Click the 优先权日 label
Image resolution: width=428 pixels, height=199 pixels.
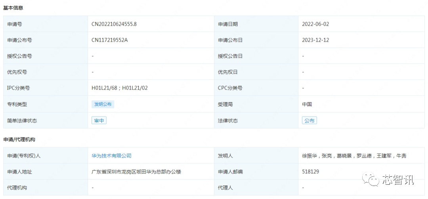point(227,72)
